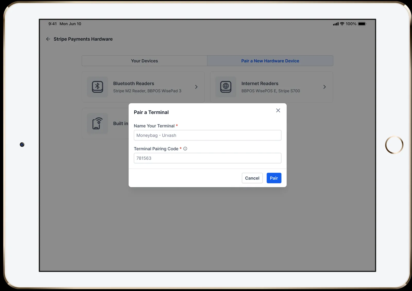Select the Bluetooth Readers icon
Screen dimensions: 412x291
coord(98,87)
